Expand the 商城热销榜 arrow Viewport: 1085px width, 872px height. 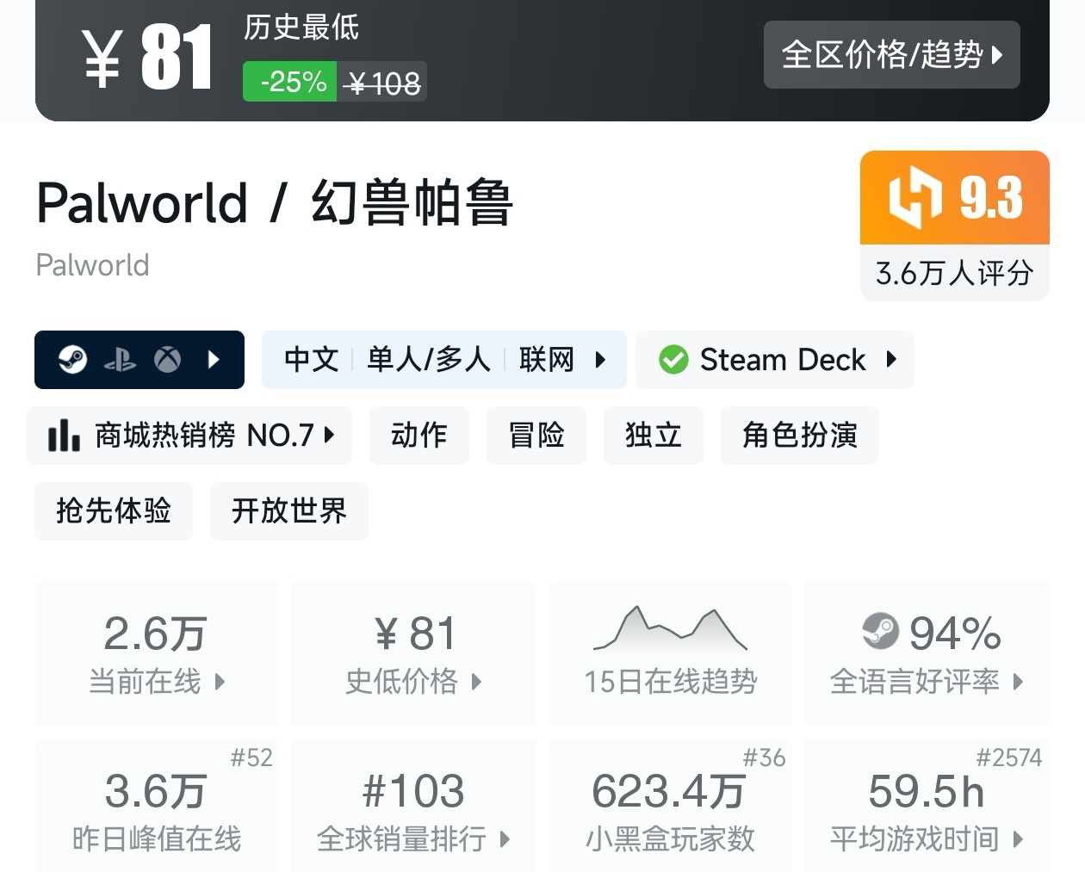(329, 435)
